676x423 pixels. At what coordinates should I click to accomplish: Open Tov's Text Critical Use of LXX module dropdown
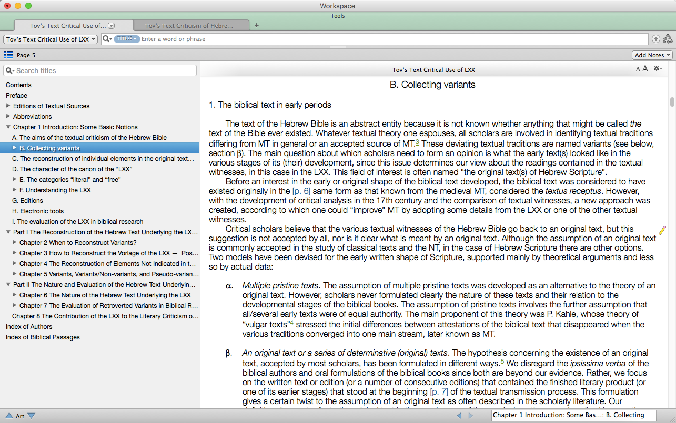tap(51, 39)
